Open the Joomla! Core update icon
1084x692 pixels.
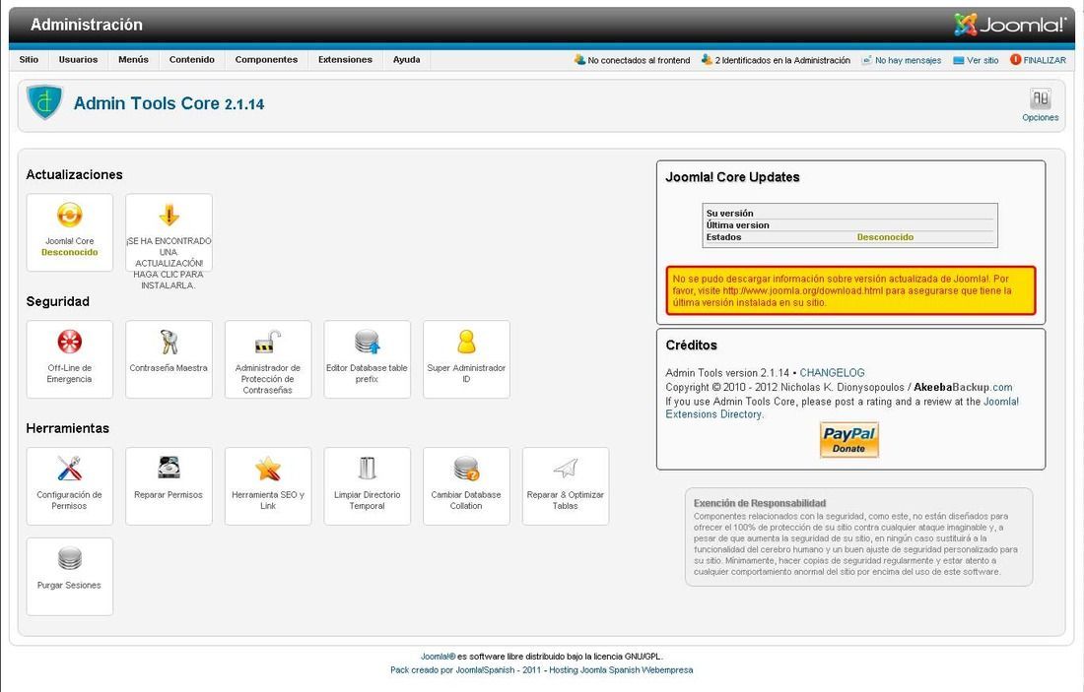tap(69, 216)
